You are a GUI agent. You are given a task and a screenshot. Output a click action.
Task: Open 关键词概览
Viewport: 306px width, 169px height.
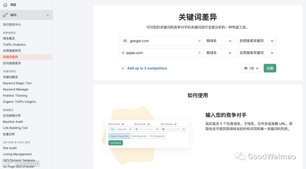coord(10,77)
